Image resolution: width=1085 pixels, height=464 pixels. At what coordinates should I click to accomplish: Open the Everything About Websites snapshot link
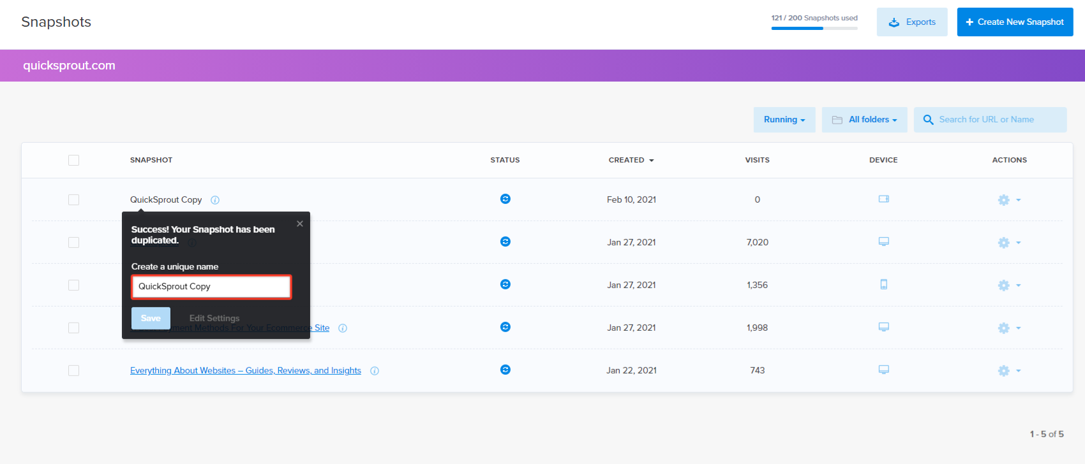click(x=246, y=370)
